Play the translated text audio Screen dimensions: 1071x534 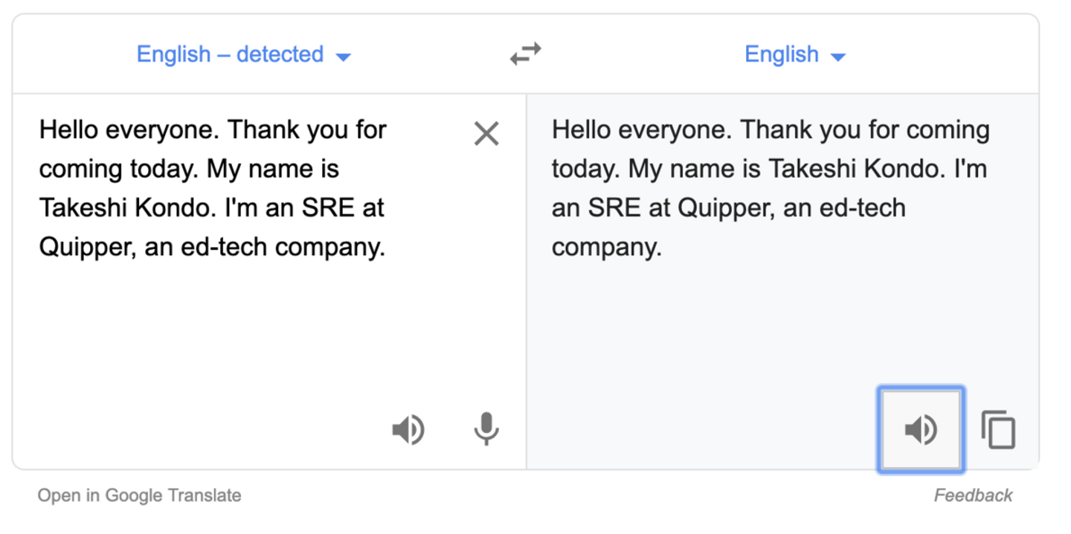[x=921, y=430]
